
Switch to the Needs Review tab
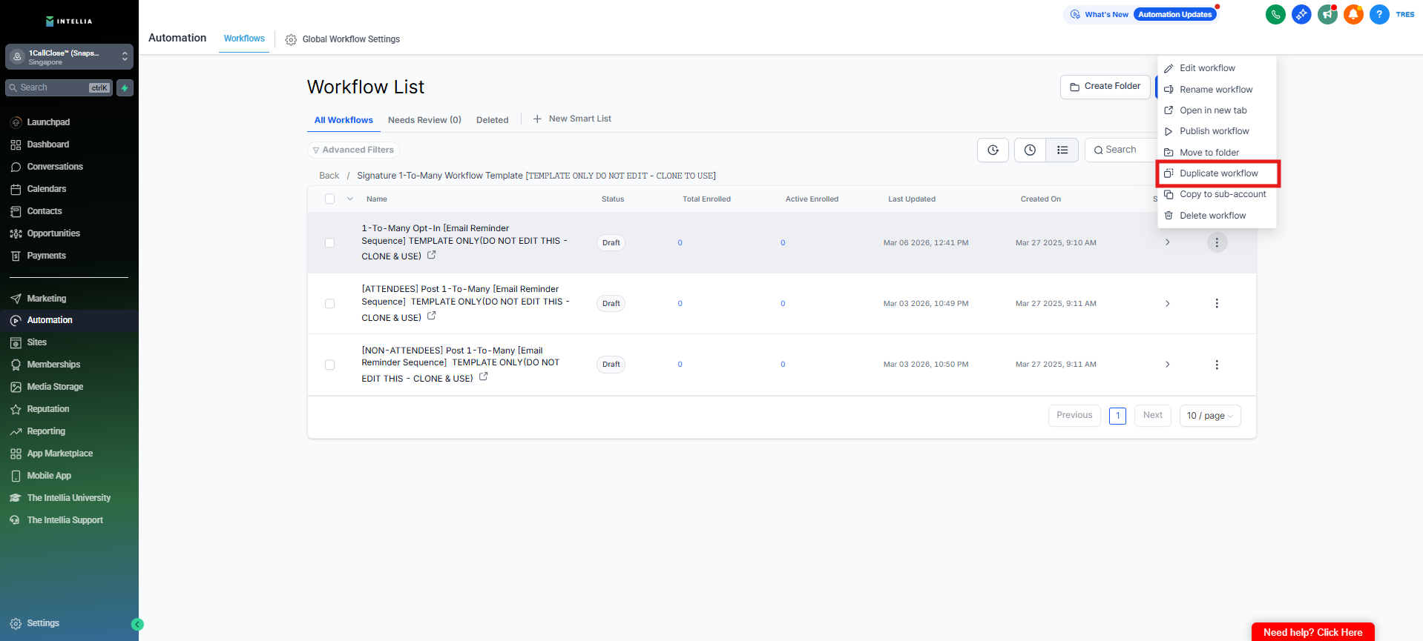click(424, 120)
